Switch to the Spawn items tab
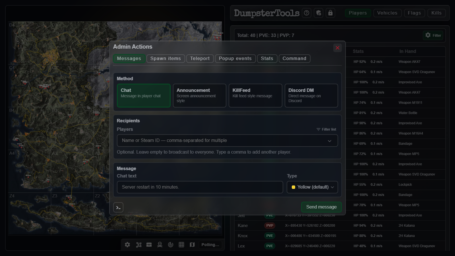The image size is (455, 256). 166,59
